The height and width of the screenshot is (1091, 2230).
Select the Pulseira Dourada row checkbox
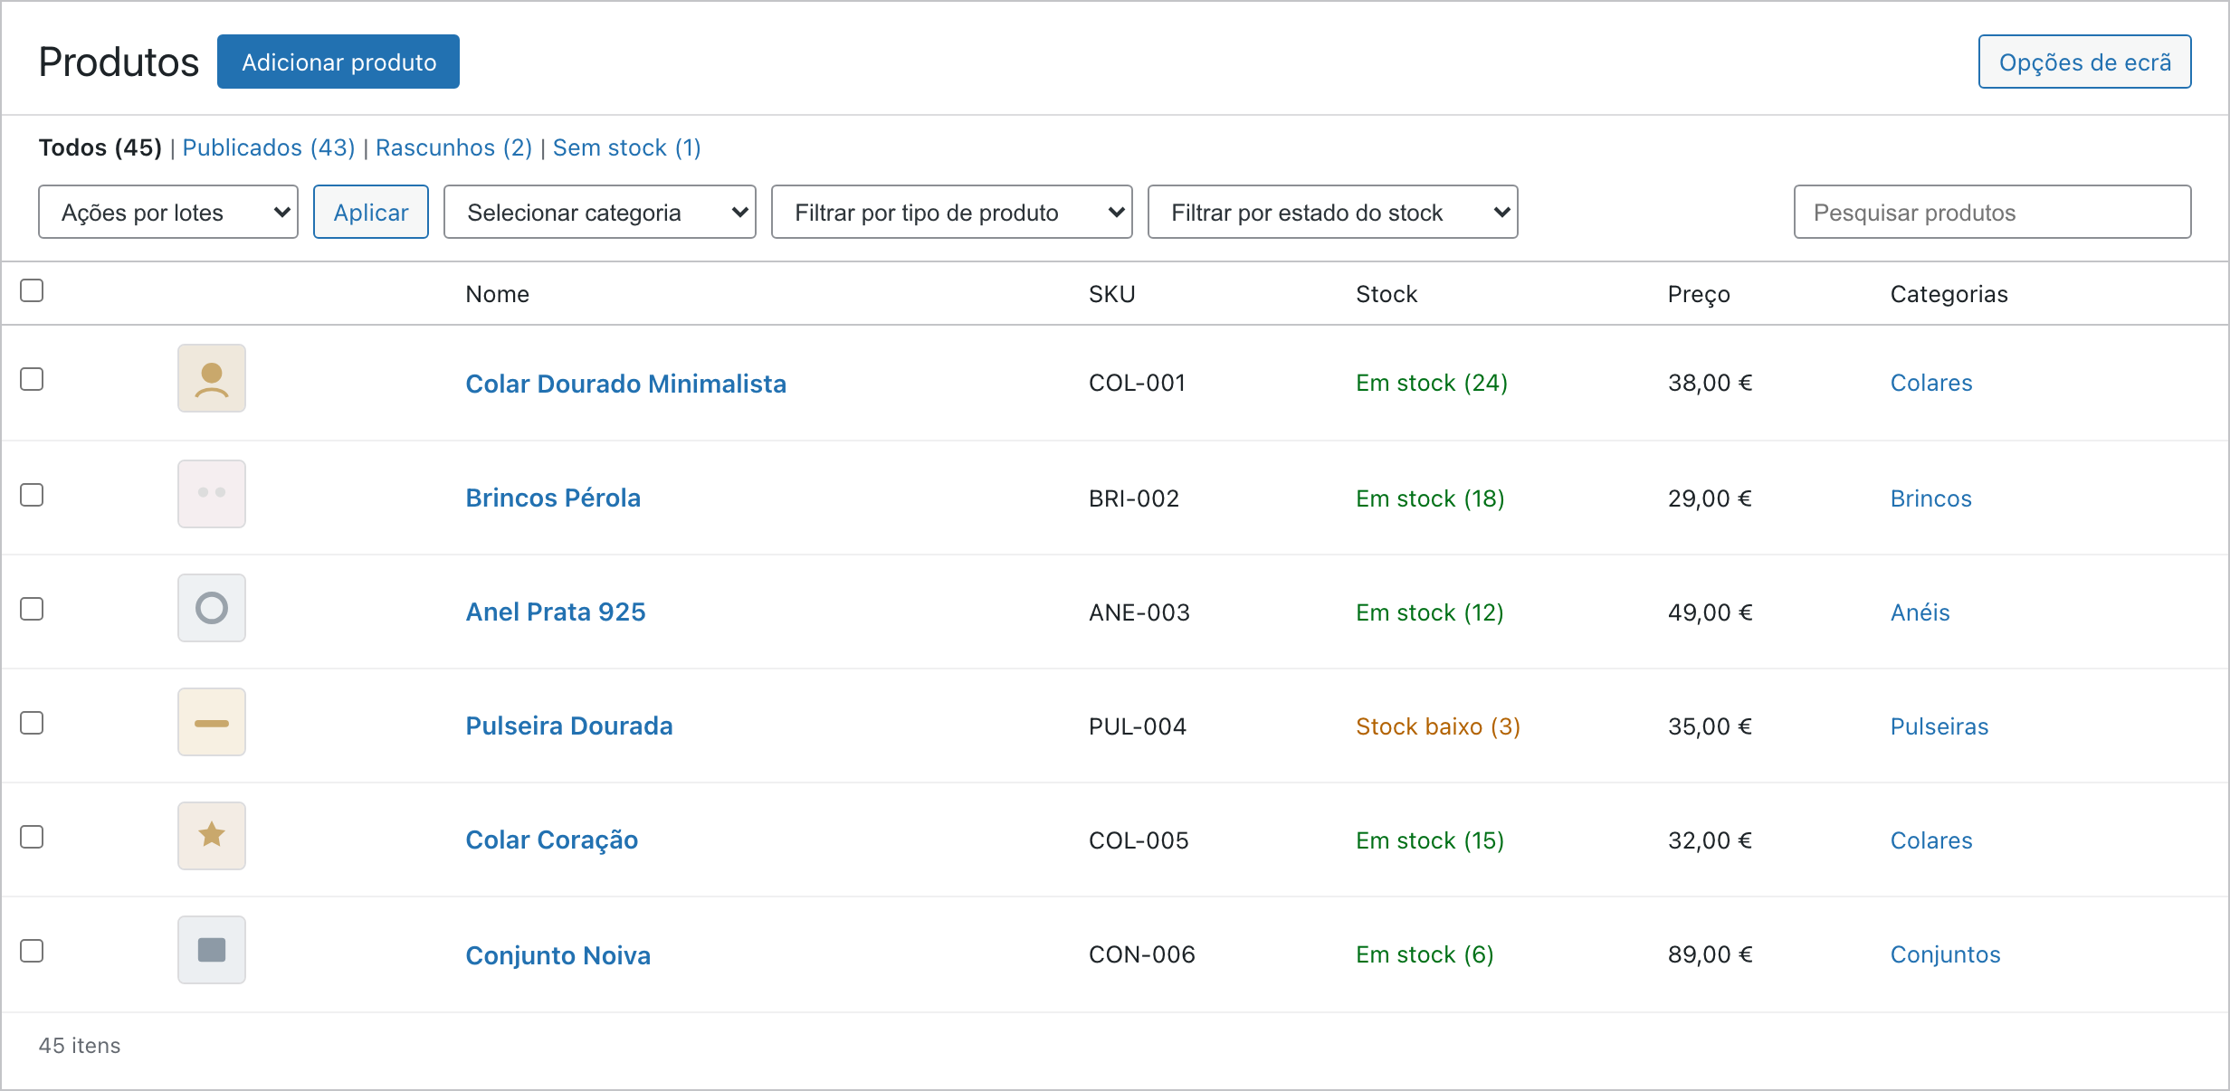(32, 723)
